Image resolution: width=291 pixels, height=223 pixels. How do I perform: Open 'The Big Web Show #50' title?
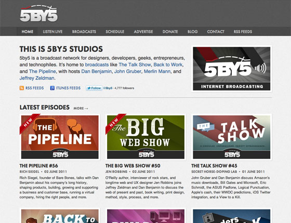[x=133, y=166]
